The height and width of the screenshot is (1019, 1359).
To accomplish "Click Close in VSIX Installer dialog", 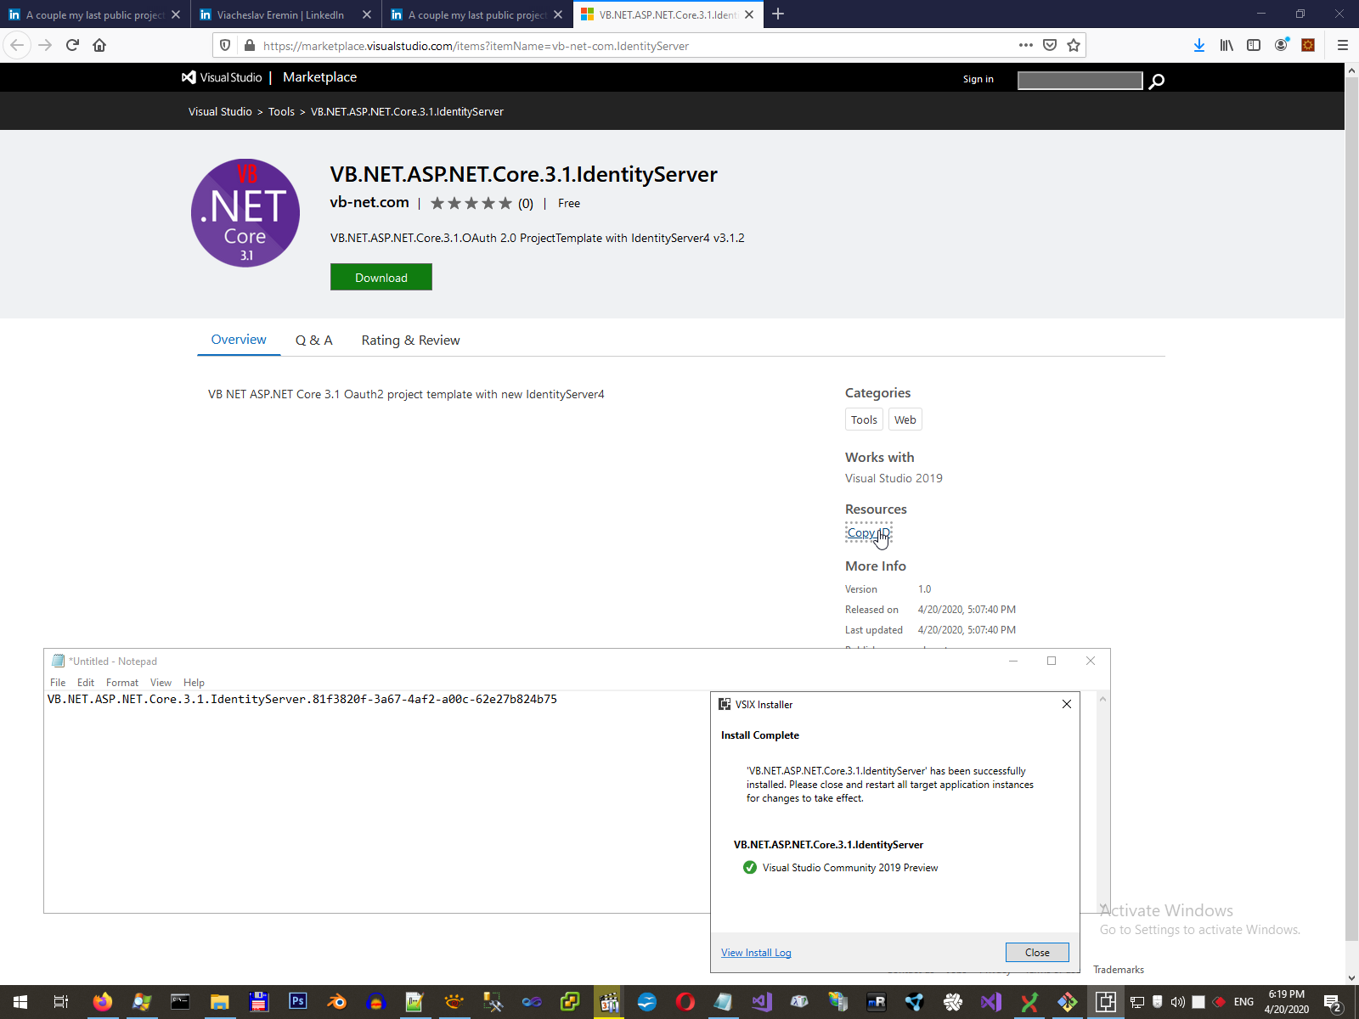I will [x=1037, y=953].
